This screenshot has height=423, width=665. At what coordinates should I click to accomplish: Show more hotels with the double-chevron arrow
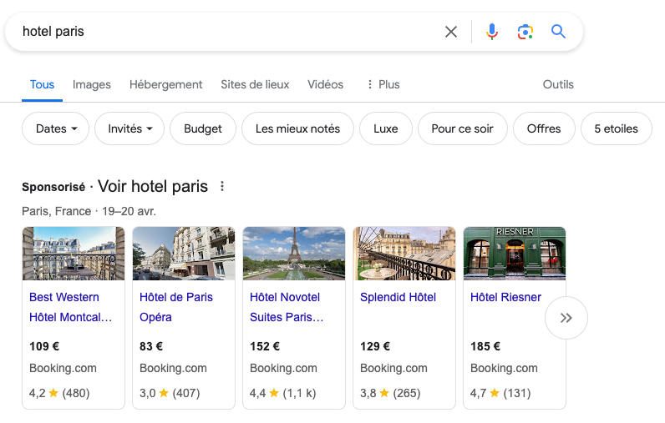[566, 318]
